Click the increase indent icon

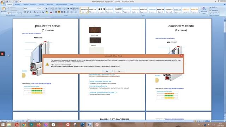(71, 8)
